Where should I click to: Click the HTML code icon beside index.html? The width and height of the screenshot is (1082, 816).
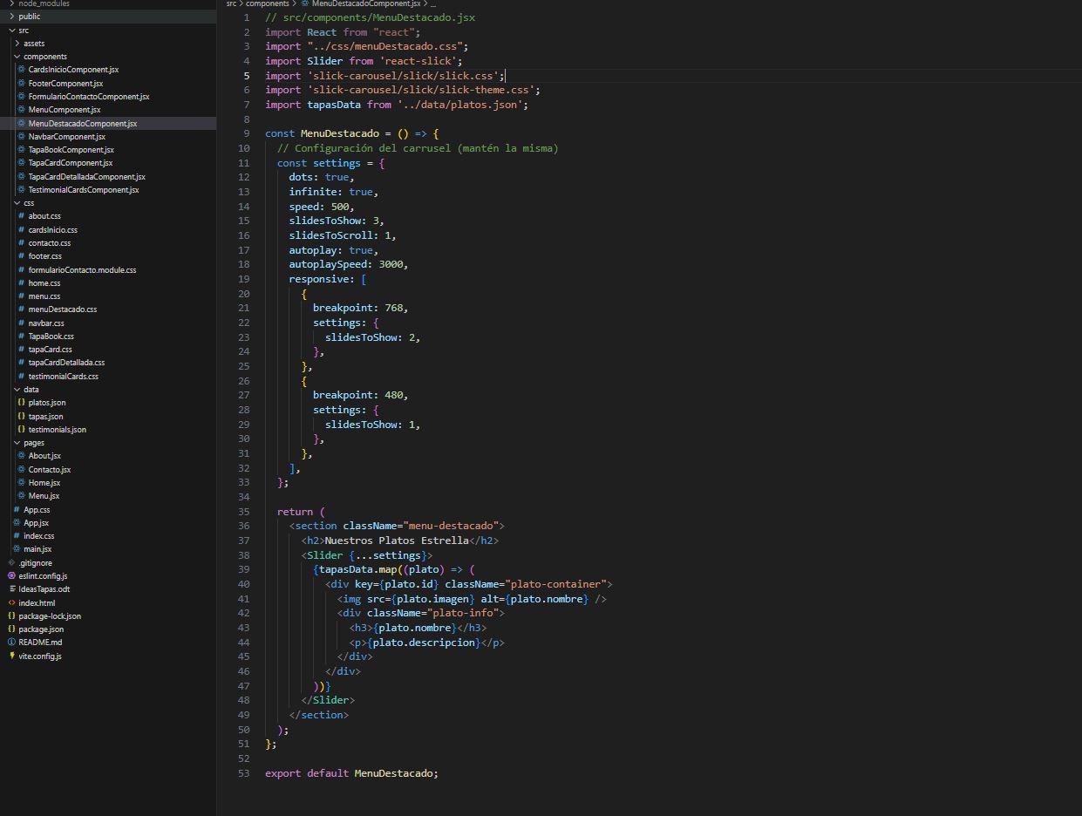click(x=11, y=603)
